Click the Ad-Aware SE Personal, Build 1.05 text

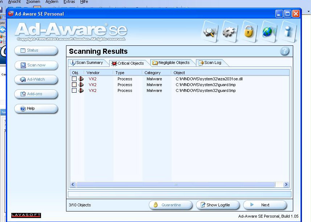click(268, 216)
